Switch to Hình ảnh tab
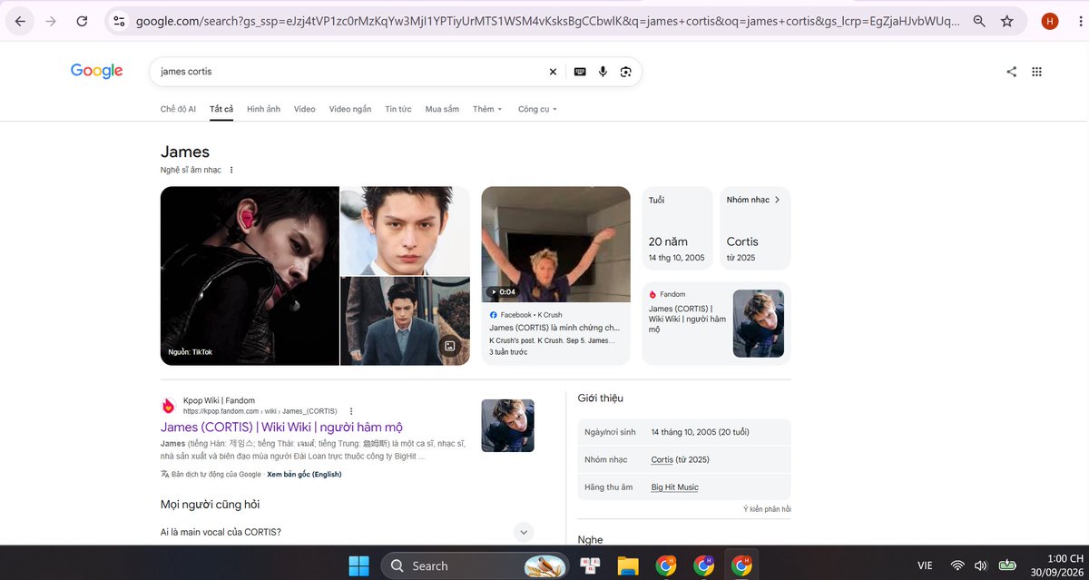 pos(263,109)
